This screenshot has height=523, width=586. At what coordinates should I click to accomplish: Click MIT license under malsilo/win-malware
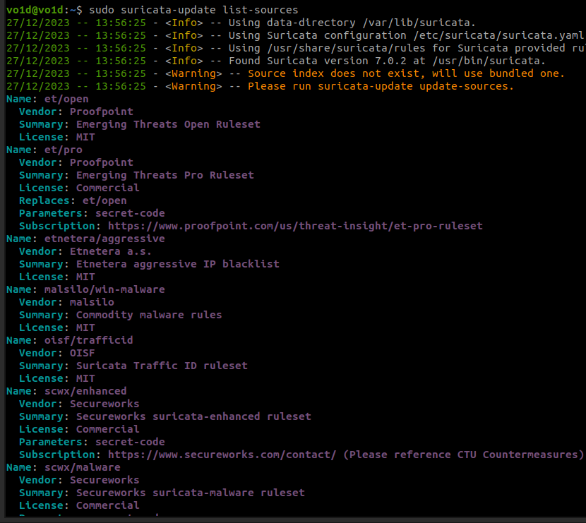coord(85,327)
